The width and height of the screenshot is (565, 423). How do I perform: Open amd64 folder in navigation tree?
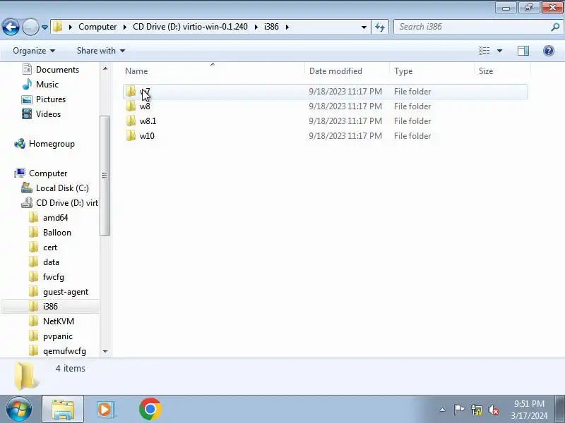pos(55,218)
